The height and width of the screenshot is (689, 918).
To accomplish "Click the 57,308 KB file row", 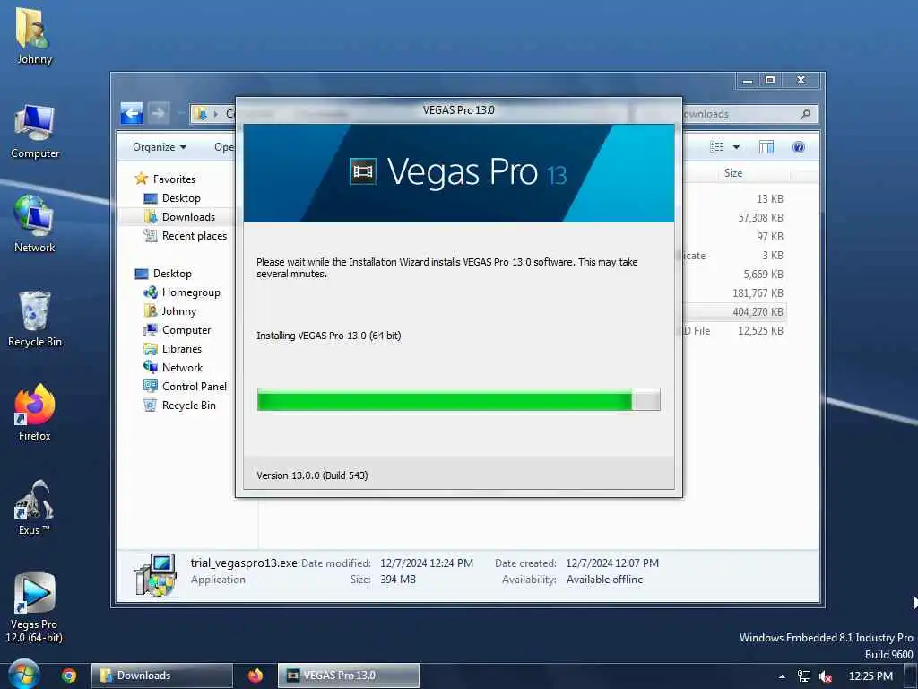I will click(x=733, y=217).
